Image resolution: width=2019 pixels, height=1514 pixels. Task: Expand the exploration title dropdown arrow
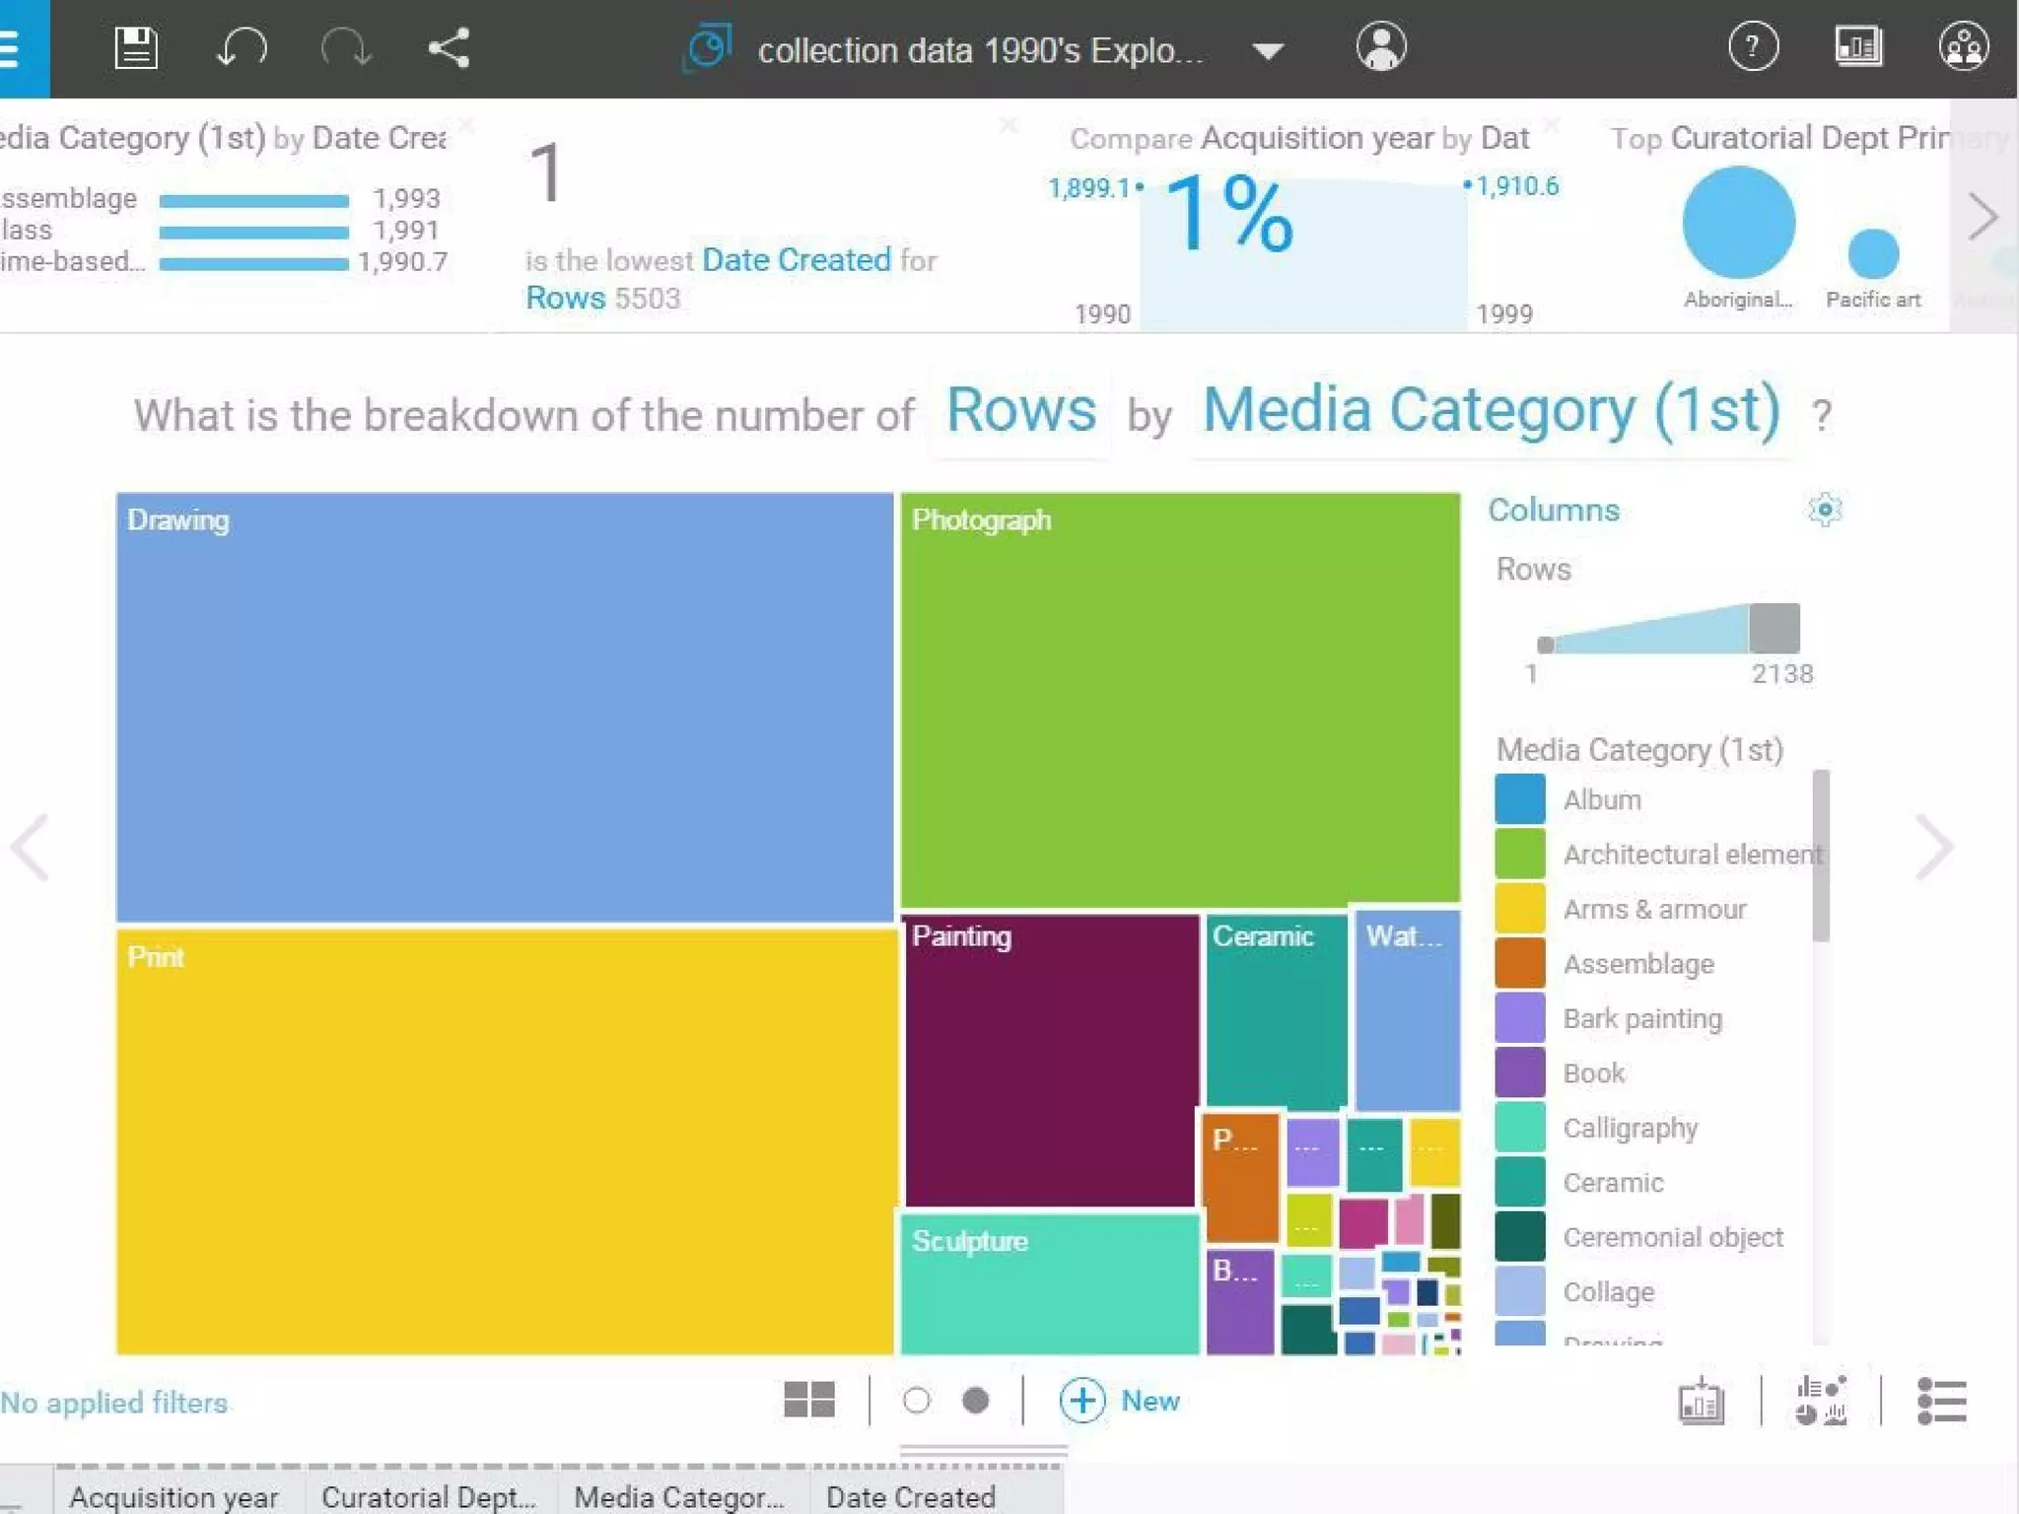[x=1268, y=50]
